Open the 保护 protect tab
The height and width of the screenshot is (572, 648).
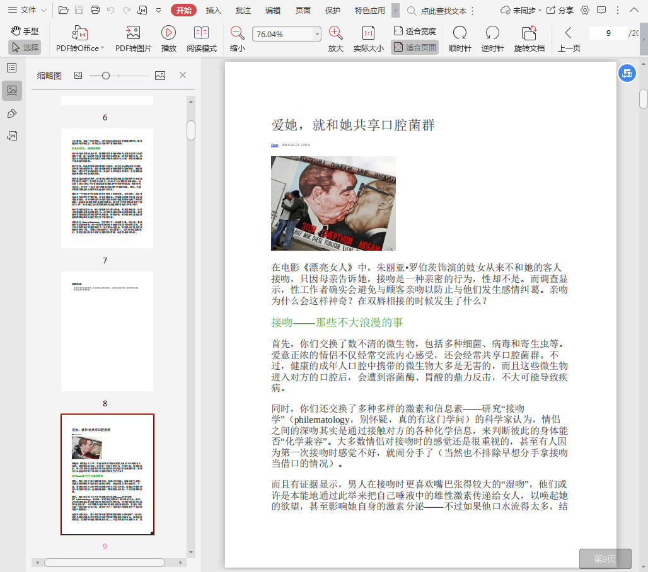332,10
